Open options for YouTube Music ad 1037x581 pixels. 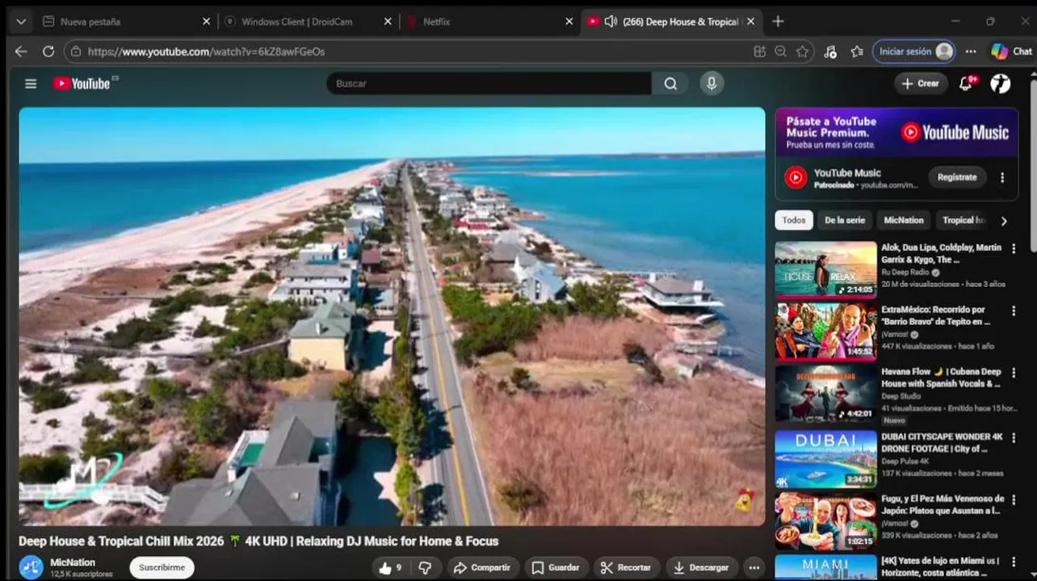[x=1002, y=178]
